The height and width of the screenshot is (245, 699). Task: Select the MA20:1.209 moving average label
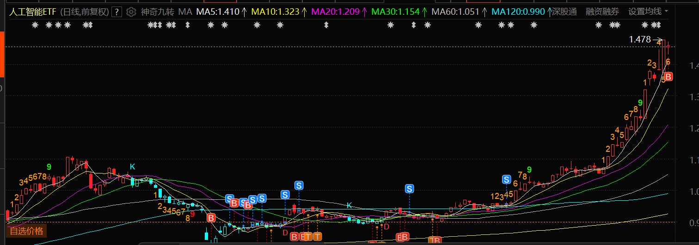click(x=336, y=12)
